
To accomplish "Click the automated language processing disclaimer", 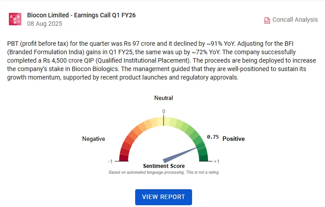I will click(164, 172).
